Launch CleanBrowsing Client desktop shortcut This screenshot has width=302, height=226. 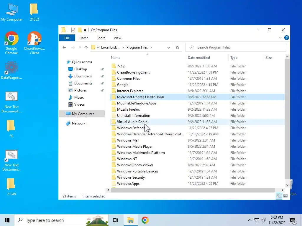click(34, 43)
